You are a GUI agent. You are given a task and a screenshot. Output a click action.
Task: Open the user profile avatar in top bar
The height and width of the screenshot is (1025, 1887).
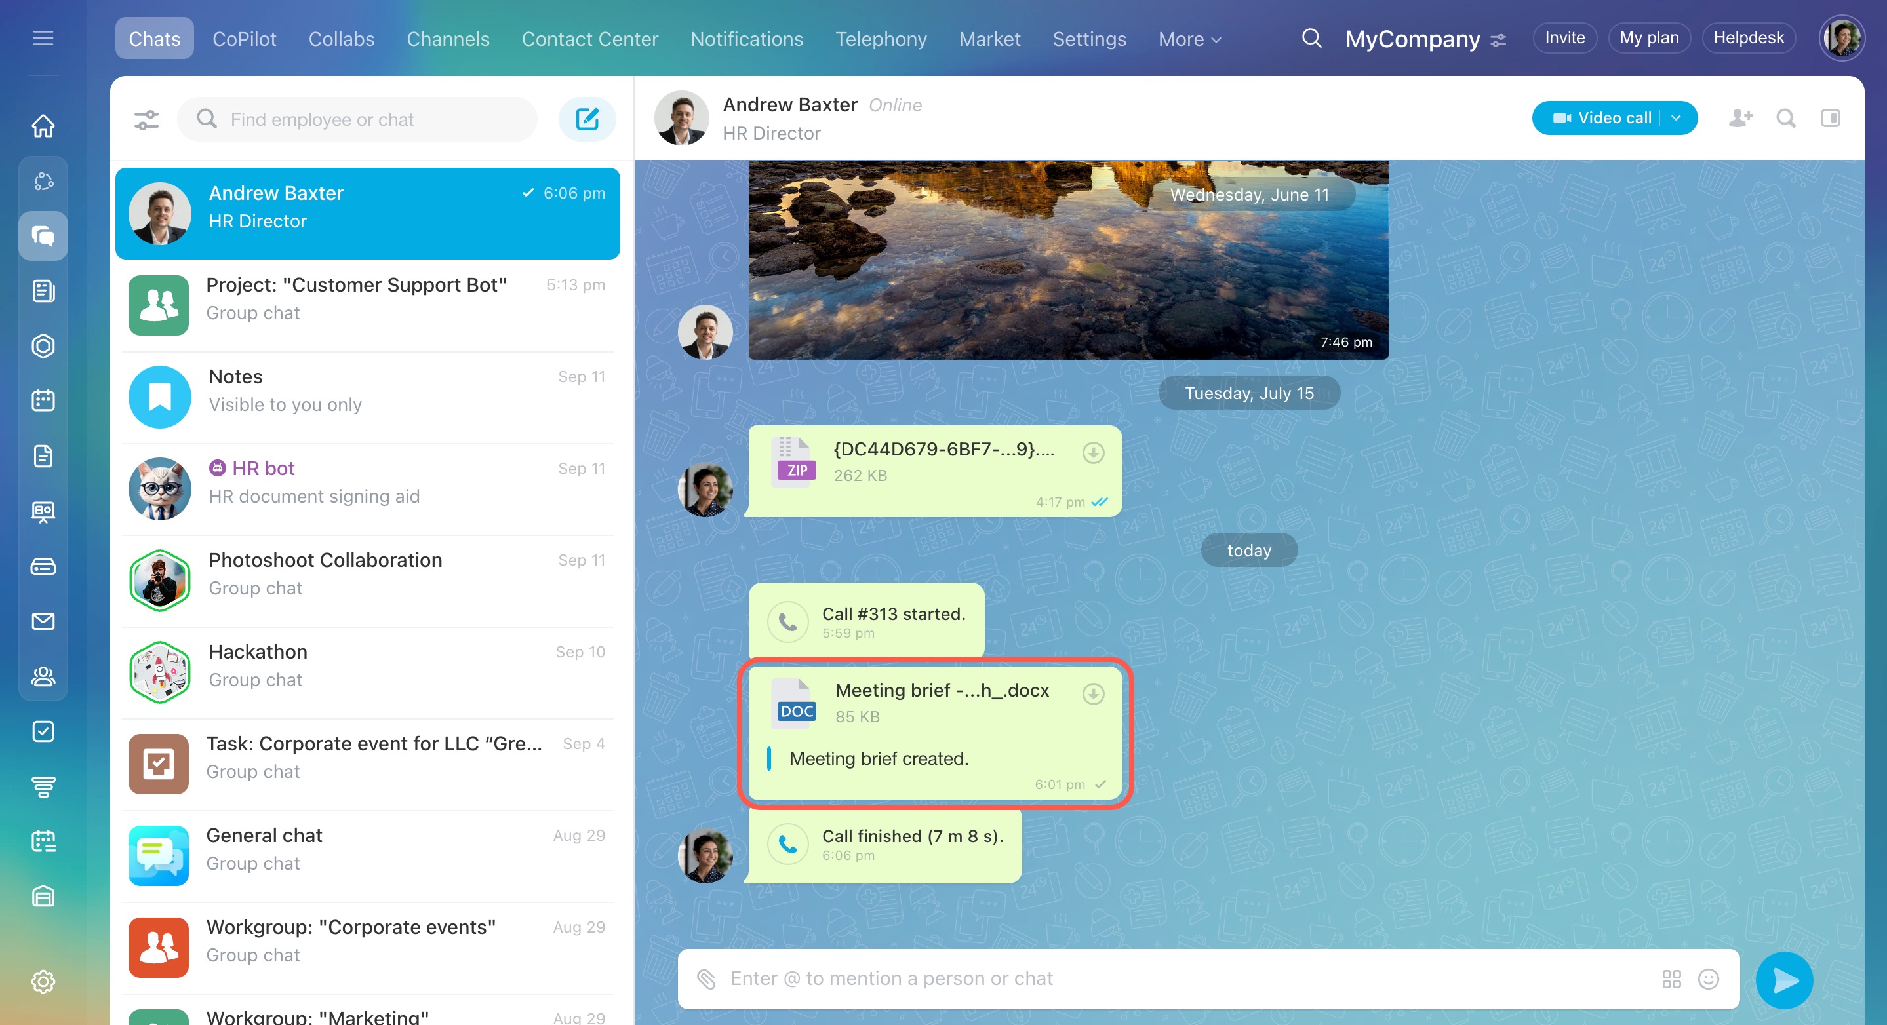(x=1842, y=38)
